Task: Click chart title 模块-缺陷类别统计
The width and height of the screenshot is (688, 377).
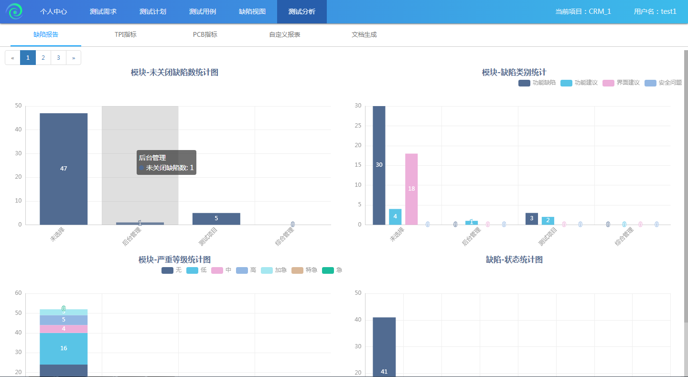Action: (x=514, y=73)
